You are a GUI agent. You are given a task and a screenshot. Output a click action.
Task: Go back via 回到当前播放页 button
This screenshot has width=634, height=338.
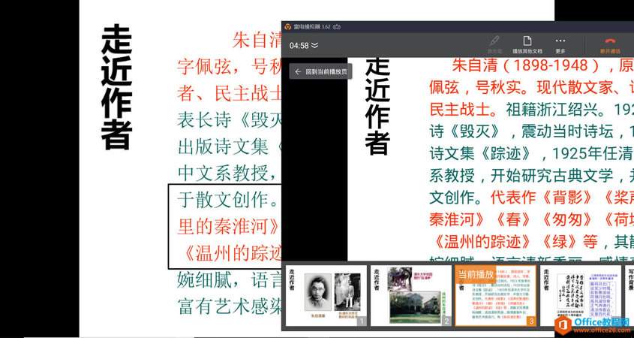click(x=321, y=71)
